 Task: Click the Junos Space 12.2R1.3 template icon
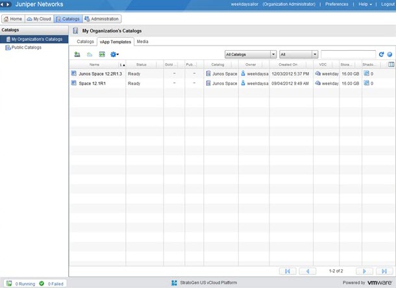point(73,73)
